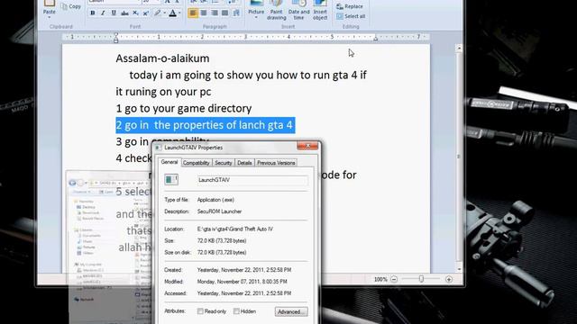
Task: Apply Strikethrough formatting
Action: coord(124,13)
